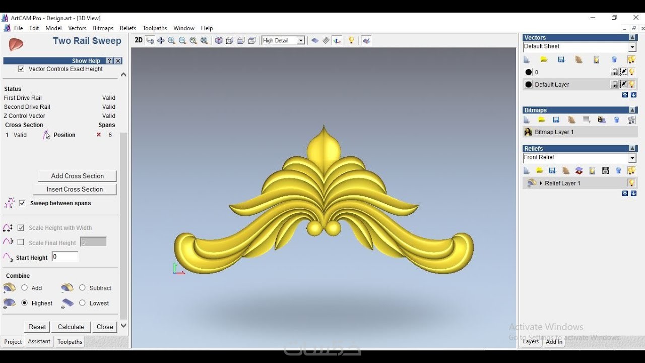The width and height of the screenshot is (645, 363).
Task: Delete cross section 1 with red X
Action: tap(99, 135)
